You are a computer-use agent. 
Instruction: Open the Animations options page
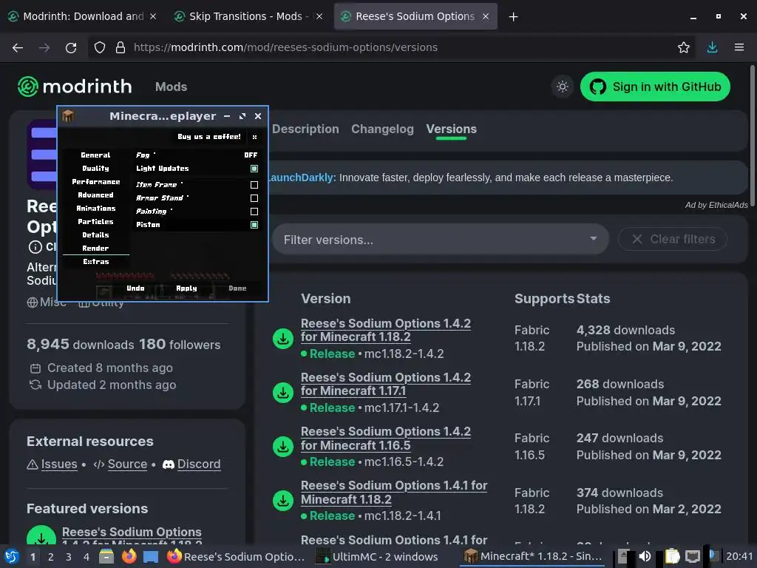click(x=95, y=208)
